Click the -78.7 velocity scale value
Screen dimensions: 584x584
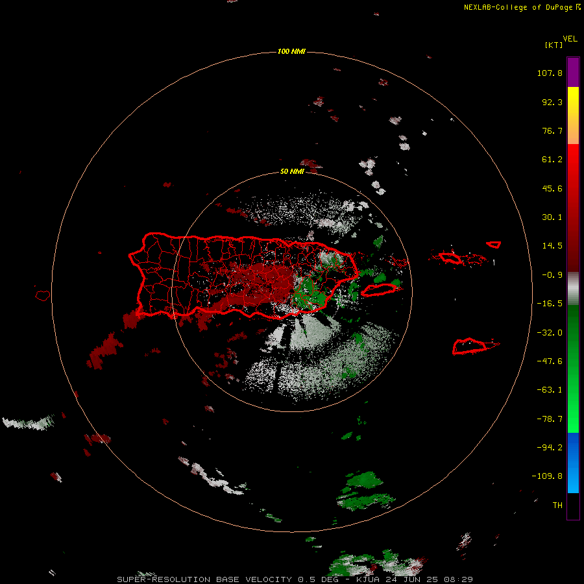coord(550,419)
